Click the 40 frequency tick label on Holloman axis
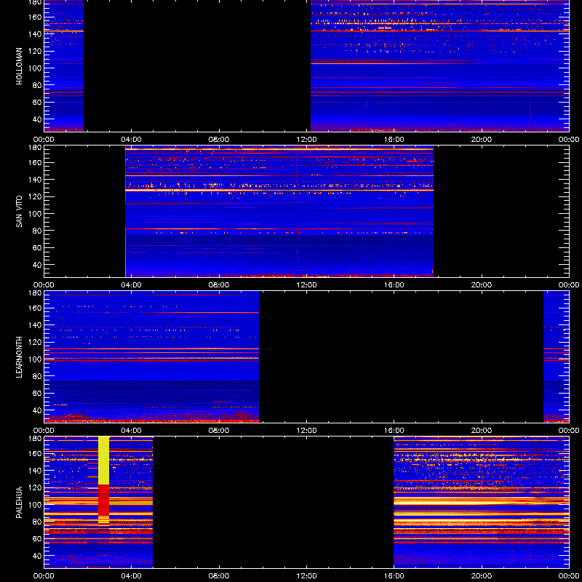The width and height of the screenshot is (582, 582). coord(39,119)
